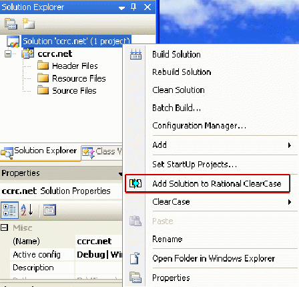This screenshot has width=299, height=287.
Task: Click the ccrc.net Solution Properties object selector
Action: [61, 191]
